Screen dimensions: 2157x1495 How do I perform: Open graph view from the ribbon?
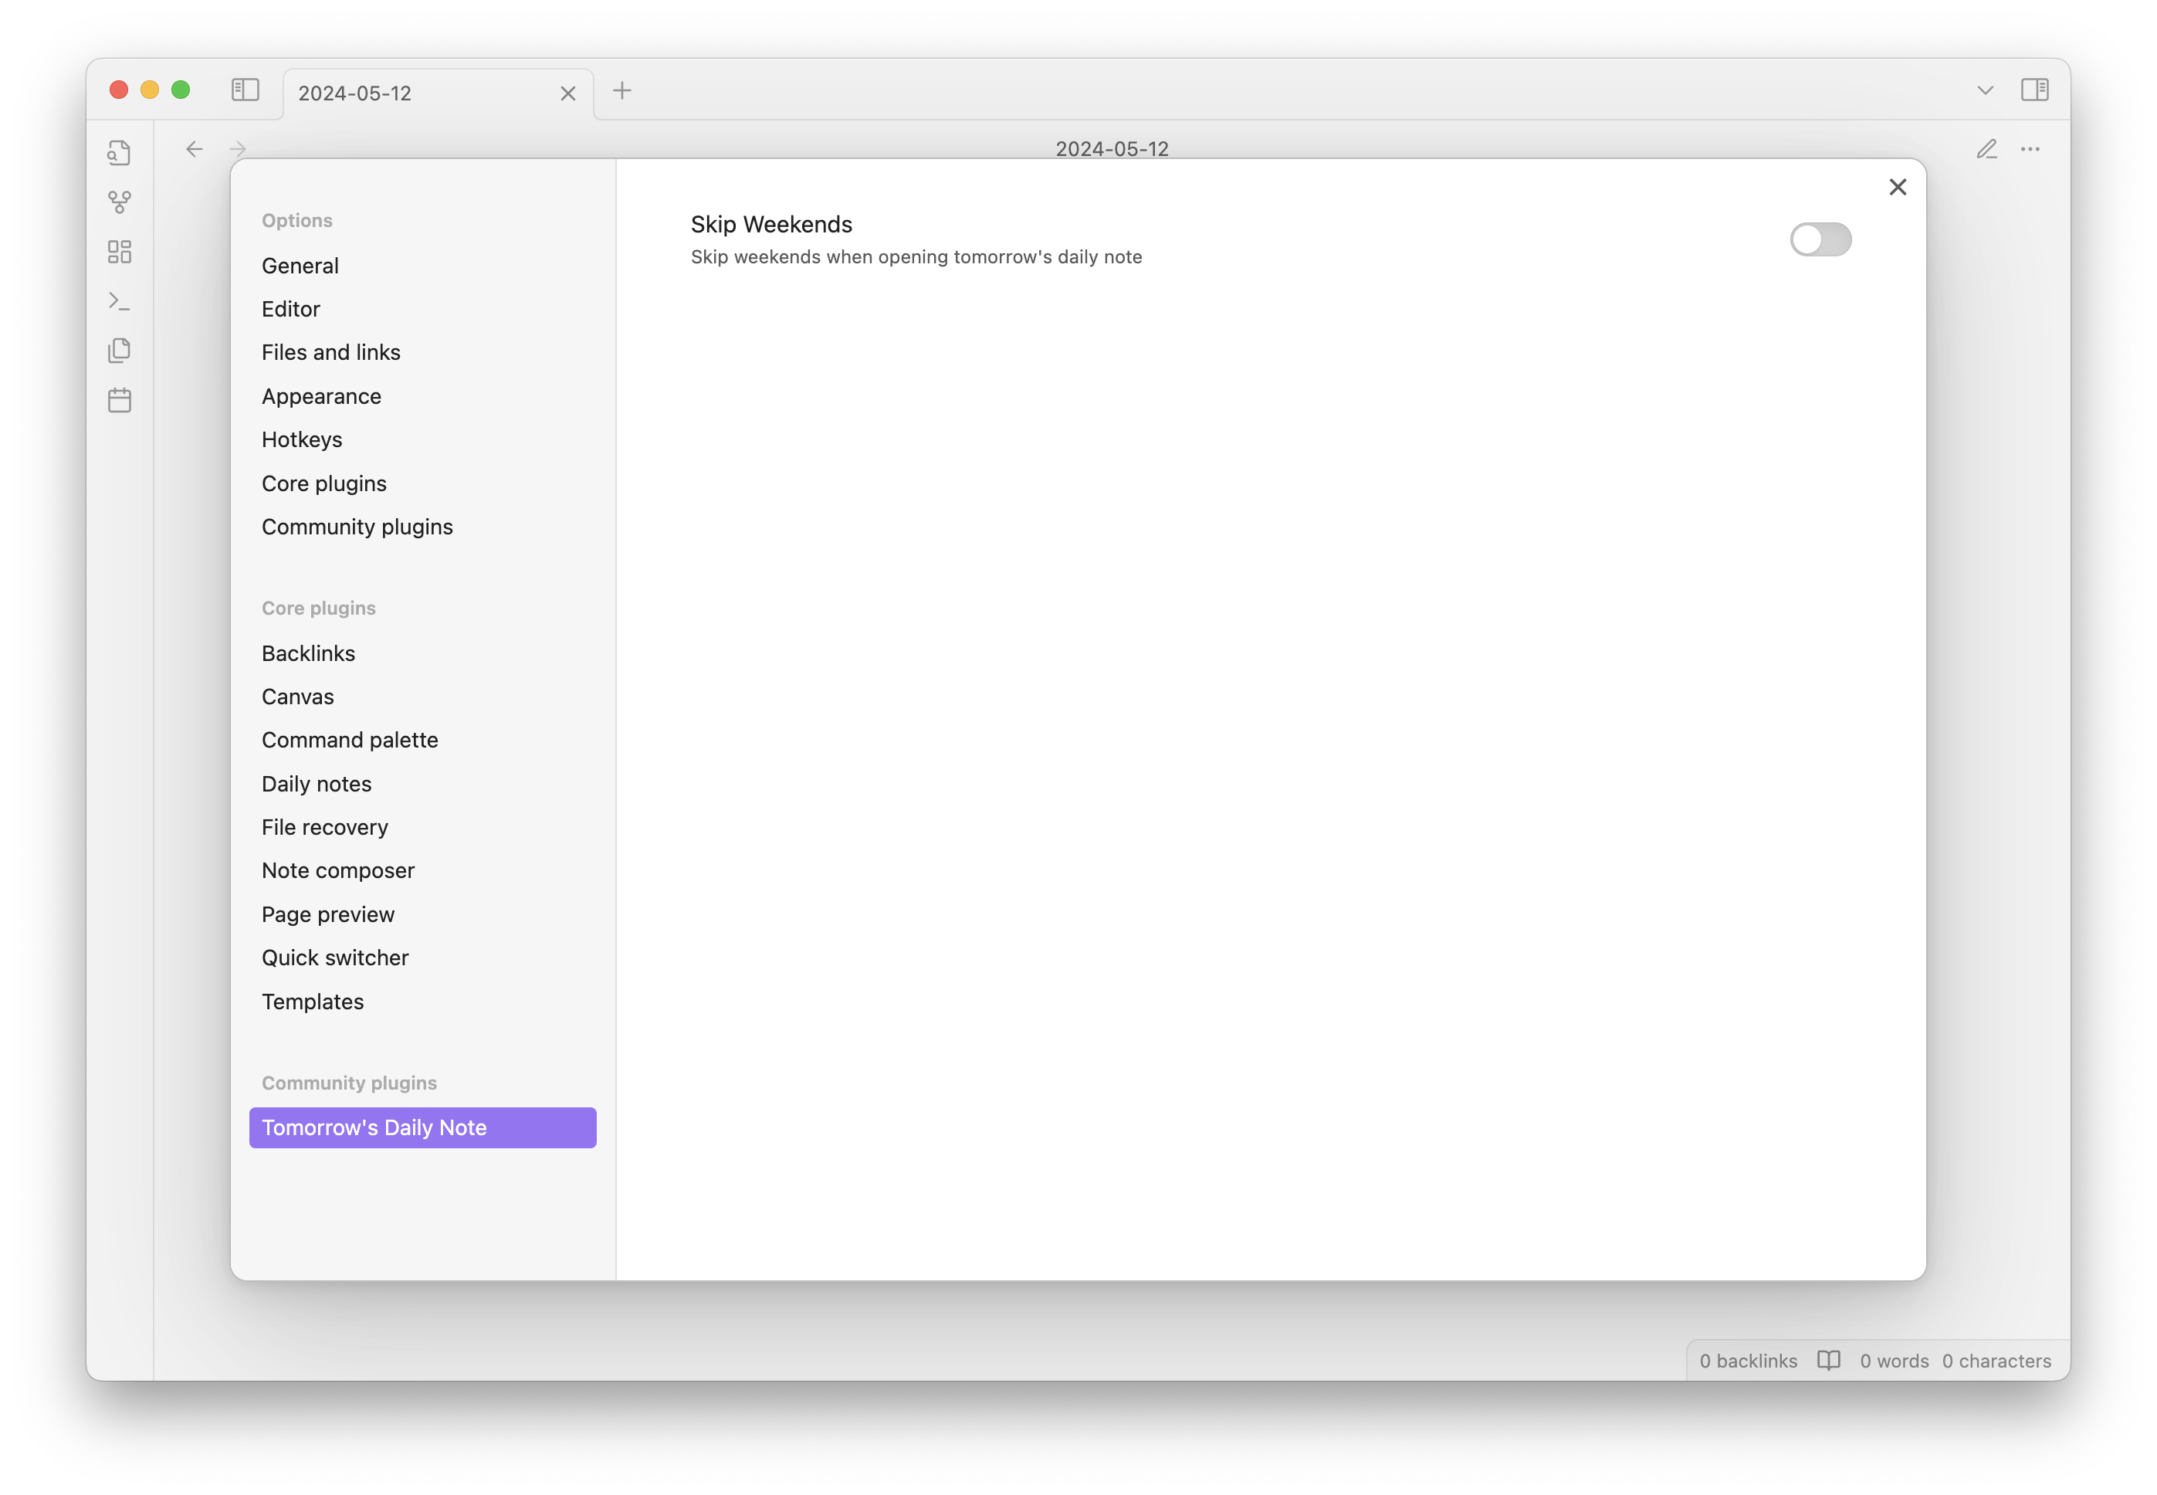[x=119, y=202]
